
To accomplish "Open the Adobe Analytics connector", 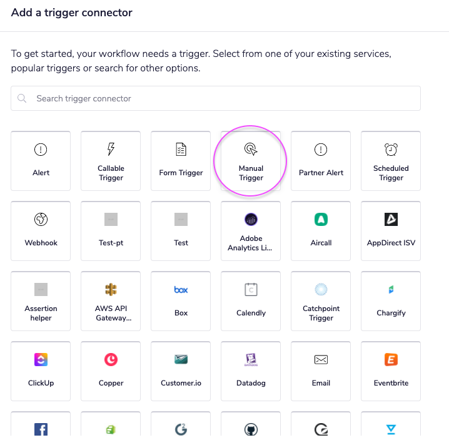I will click(251, 230).
